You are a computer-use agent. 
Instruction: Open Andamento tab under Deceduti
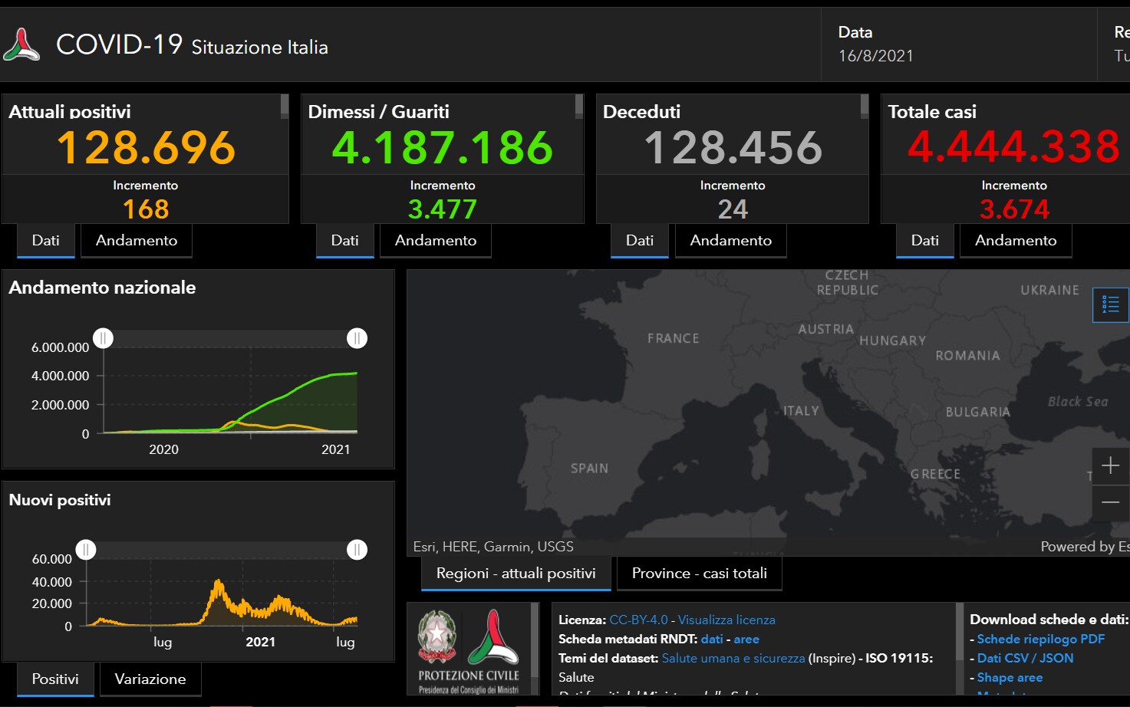pyautogui.click(x=730, y=241)
